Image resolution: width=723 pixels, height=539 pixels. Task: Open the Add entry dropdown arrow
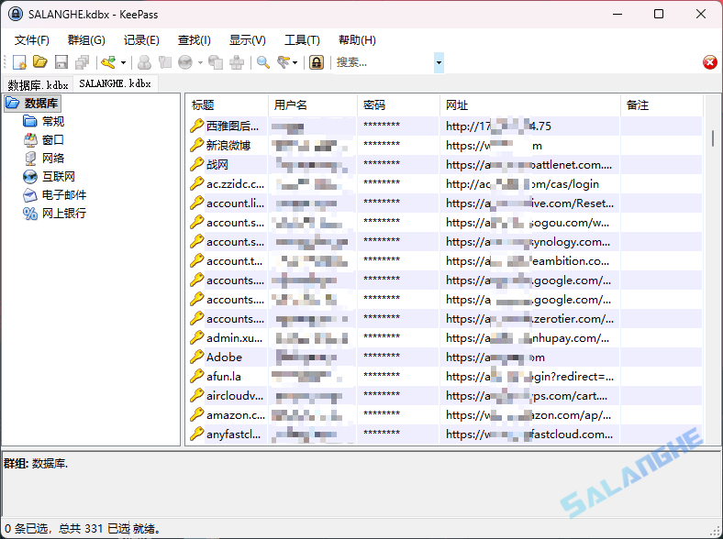click(123, 62)
